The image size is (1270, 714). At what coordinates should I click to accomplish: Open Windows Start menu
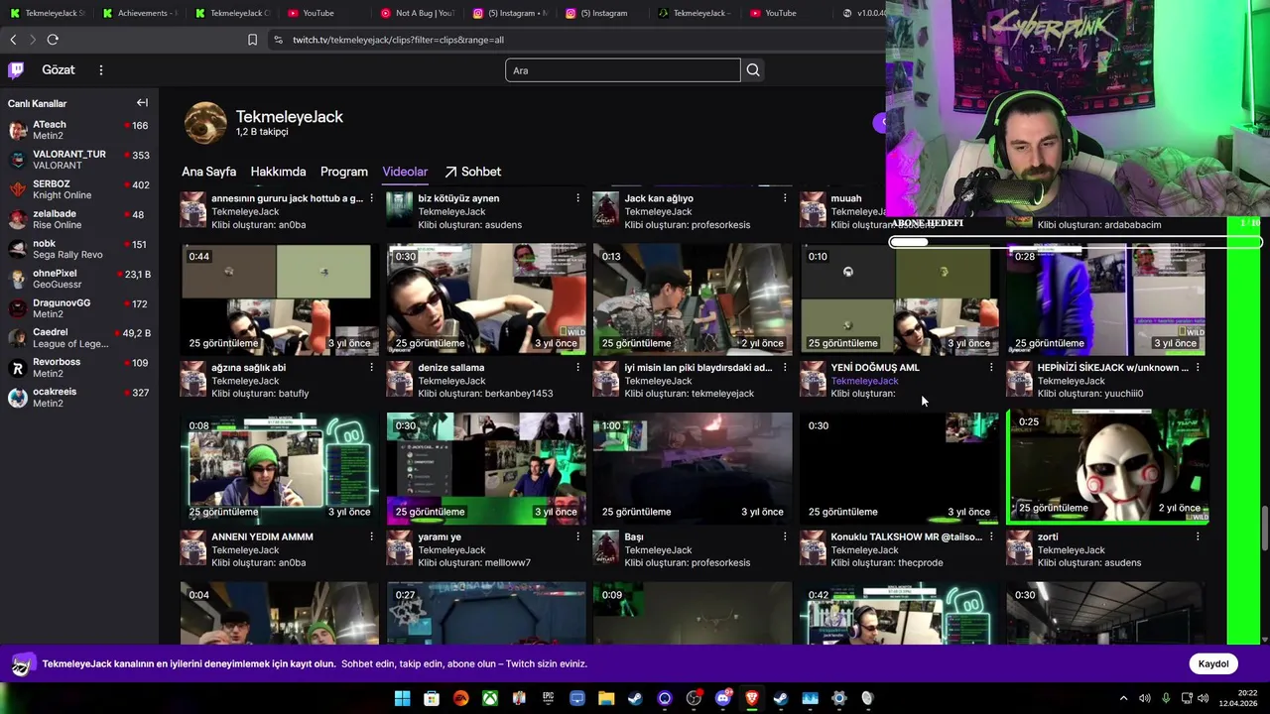pyautogui.click(x=402, y=698)
